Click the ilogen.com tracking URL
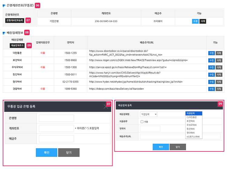This screenshot has height=169, width=227. (138, 60)
